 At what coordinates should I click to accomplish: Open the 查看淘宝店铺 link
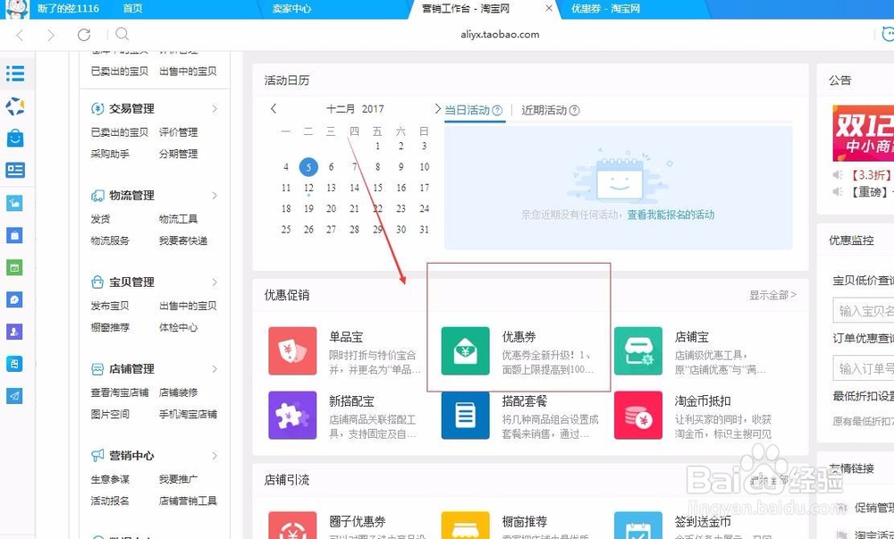[x=120, y=392]
